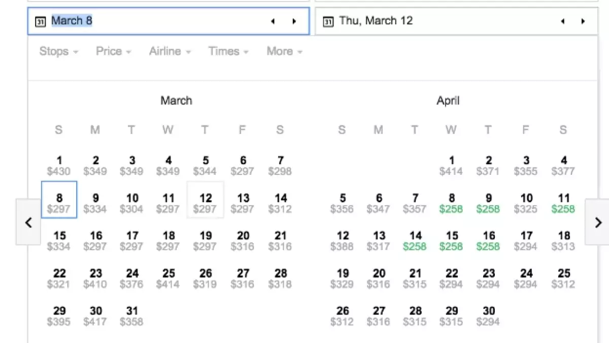This screenshot has height=343, width=609.
Task: Open the Stops filter dropdown
Action: pos(58,51)
